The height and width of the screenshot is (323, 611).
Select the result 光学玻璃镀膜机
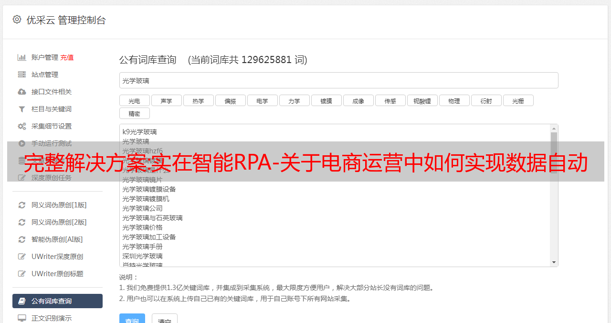(x=146, y=199)
